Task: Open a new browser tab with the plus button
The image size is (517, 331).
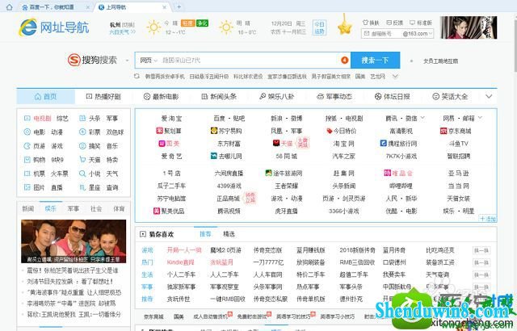Action: tap(179, 6)
